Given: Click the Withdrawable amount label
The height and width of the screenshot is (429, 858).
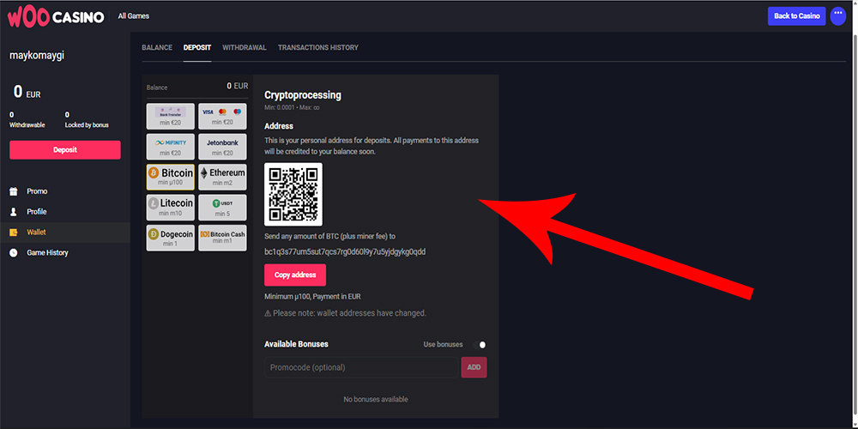Looking at the screenshot, I should click(x=27, y=125).
